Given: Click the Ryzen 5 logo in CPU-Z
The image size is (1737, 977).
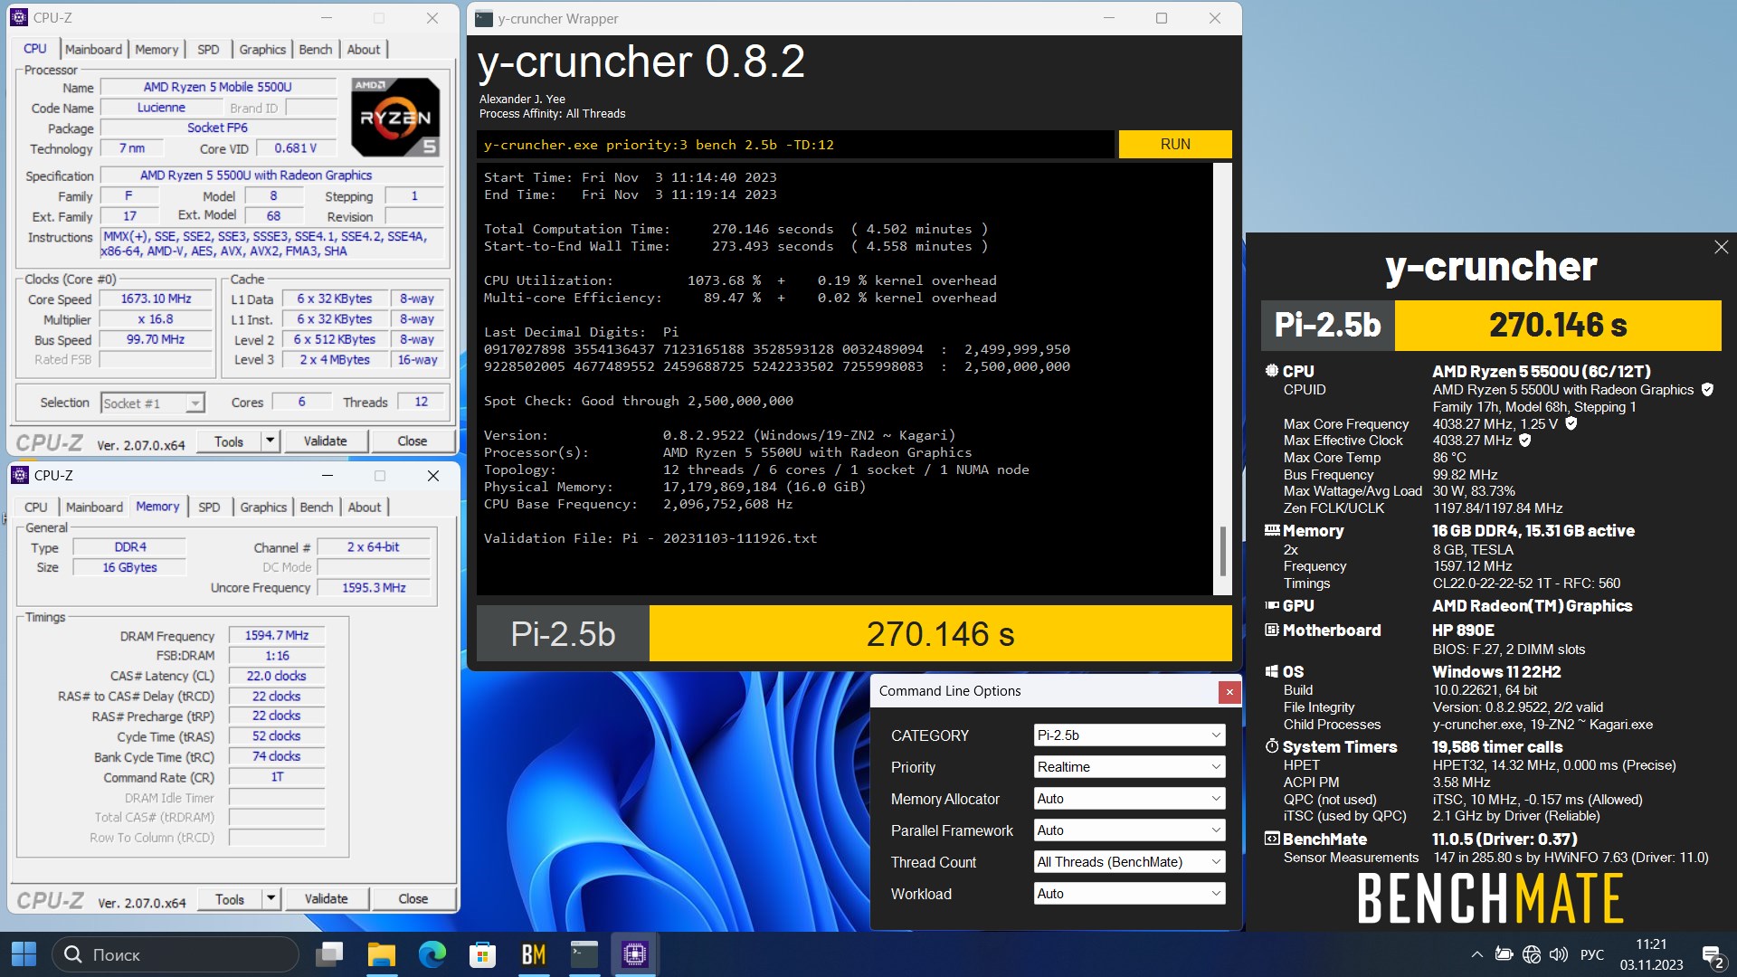Looking at the screenshot, I should click(x=395, y=118).
